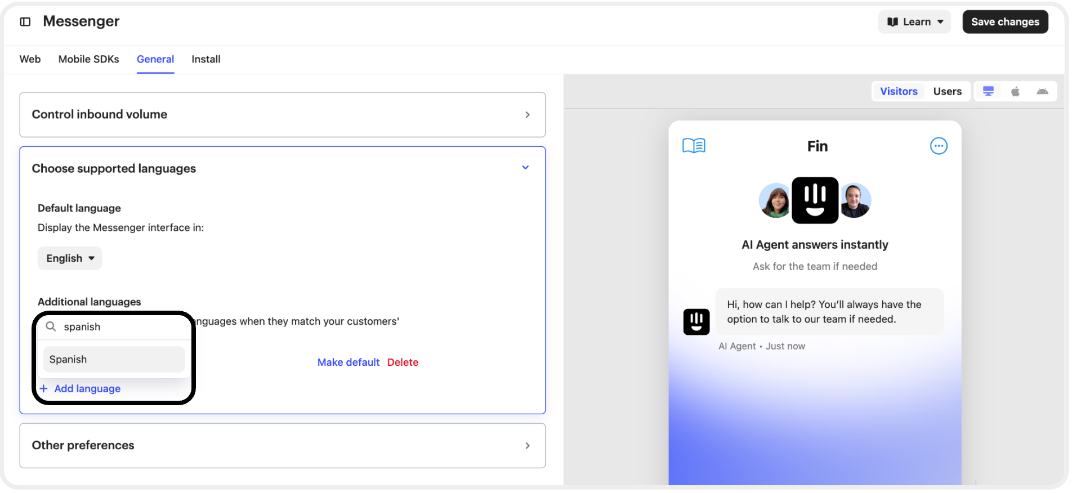
Task: Expand the Other preferences section
Action: pos(283,446)
